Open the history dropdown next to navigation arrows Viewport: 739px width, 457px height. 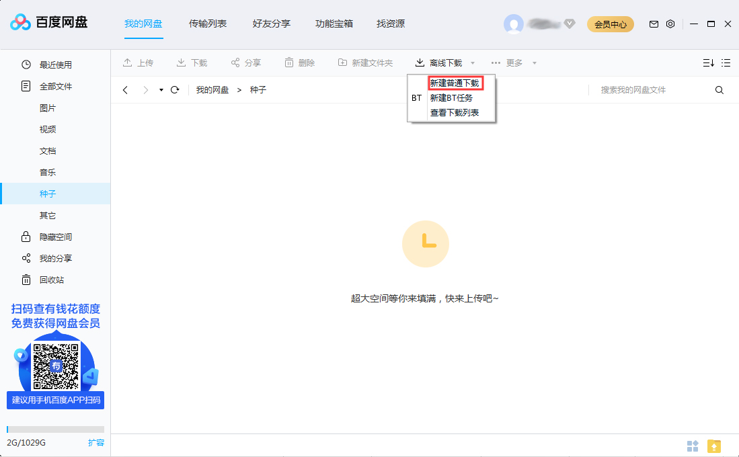[x=160, y=89]
